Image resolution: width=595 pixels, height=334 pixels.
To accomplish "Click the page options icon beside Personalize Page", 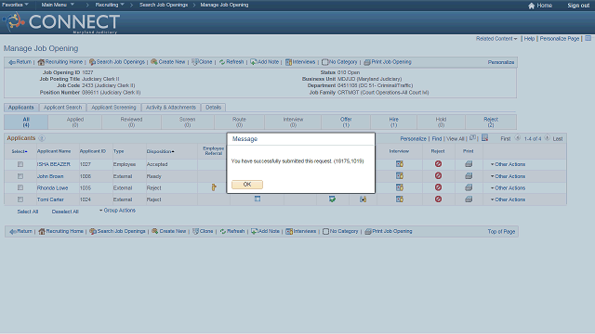I will click(x=588, y=38).
